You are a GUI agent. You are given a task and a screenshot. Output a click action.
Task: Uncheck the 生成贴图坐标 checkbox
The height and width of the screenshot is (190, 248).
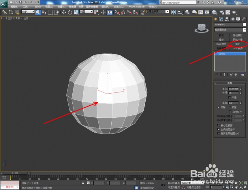click(x=219, y=129)
